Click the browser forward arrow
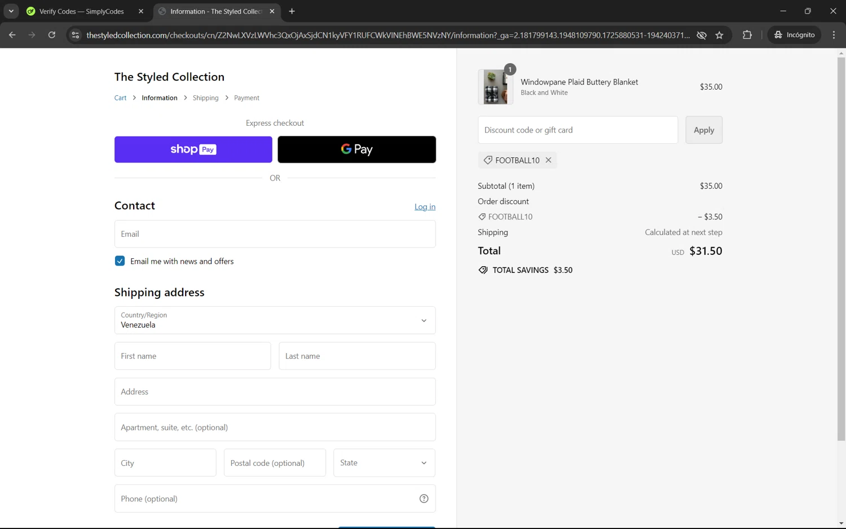846x529 pixels. 32,35
